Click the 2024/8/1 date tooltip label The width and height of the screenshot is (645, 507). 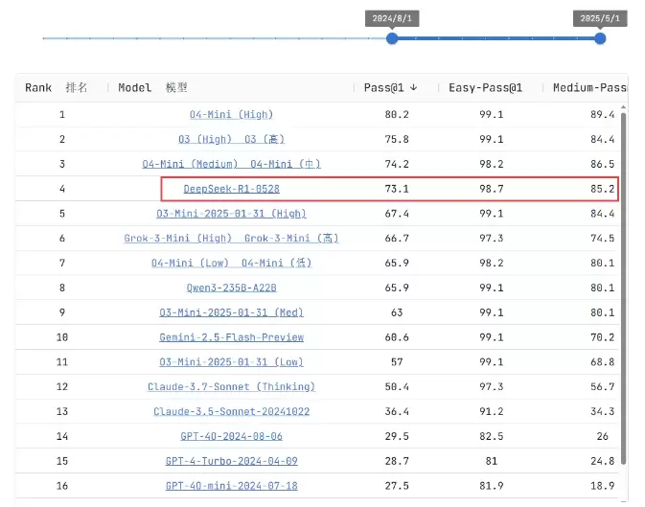click(x=392, y=18)
